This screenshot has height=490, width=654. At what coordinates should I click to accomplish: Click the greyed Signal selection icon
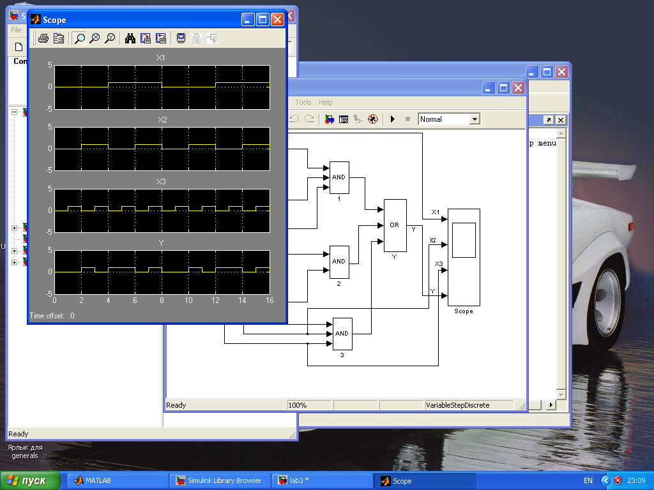tap(212, 39)
